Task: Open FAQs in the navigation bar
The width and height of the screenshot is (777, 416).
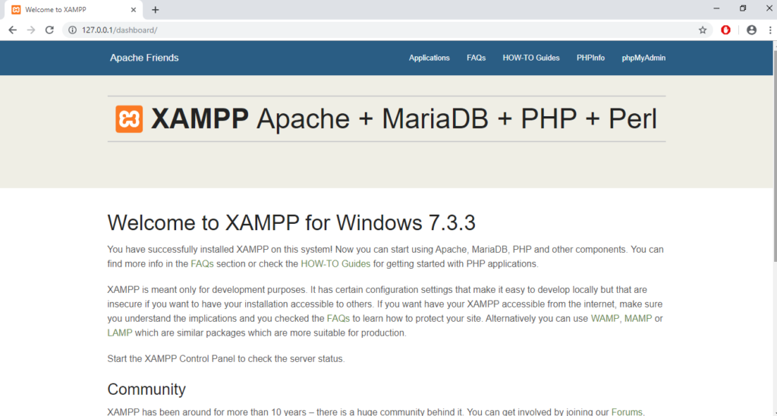Action: (x=477, y=58)
